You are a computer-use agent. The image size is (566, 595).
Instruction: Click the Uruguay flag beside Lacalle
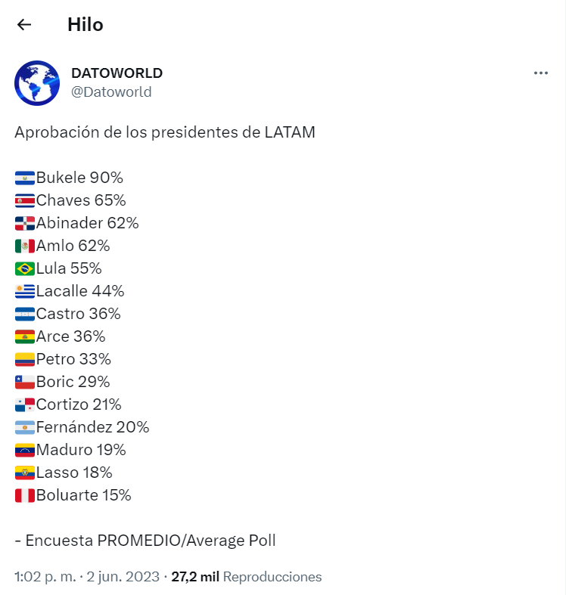click(x=25, y=291)
